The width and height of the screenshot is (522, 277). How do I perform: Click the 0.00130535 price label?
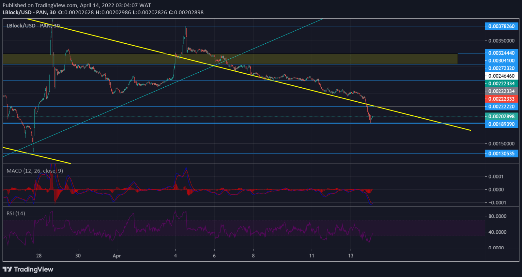pyautogui.click(x=501, y=153)
